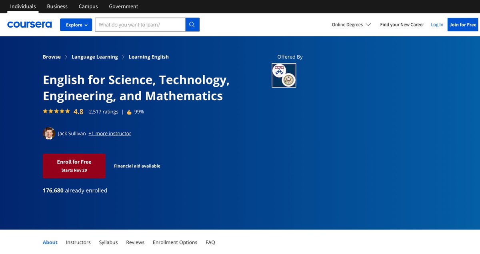Click the thumbs-up 99% icon
This screenshot has width=480, height=254.
coord(129,112)
